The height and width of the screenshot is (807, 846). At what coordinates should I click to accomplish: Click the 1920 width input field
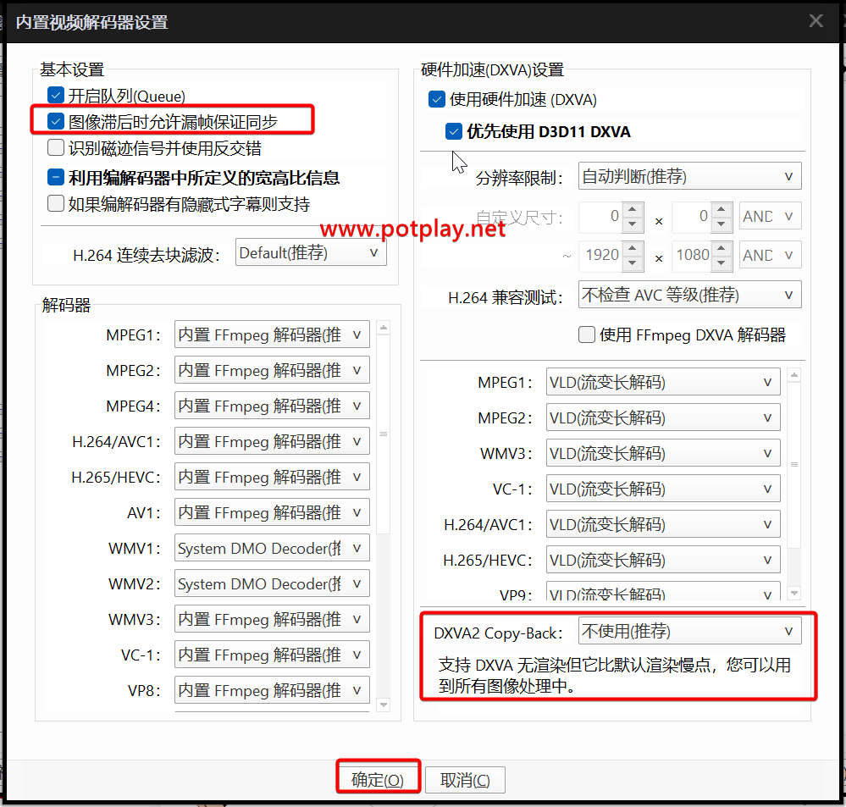pyautogui.click(x=600, y=255)
